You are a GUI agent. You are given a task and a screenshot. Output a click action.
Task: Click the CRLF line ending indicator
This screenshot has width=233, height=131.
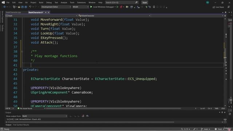(223, 108)
